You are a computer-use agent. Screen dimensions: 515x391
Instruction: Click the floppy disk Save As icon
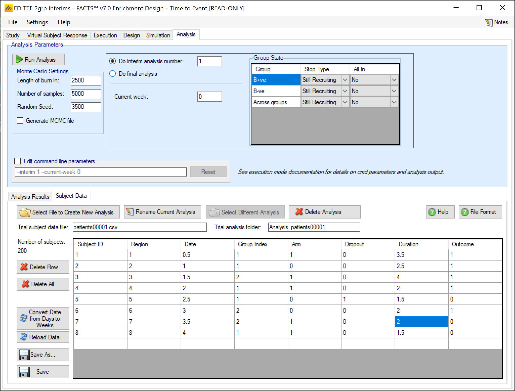tap(24, 354)
